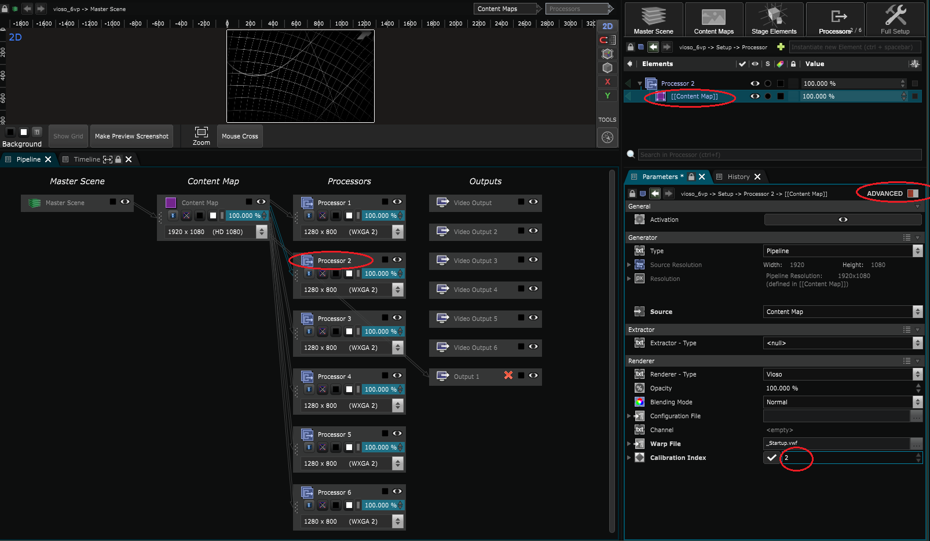Click the Video Output 3 node icon
Viewport: 930px width, 541px height.
tap(443, 260)
